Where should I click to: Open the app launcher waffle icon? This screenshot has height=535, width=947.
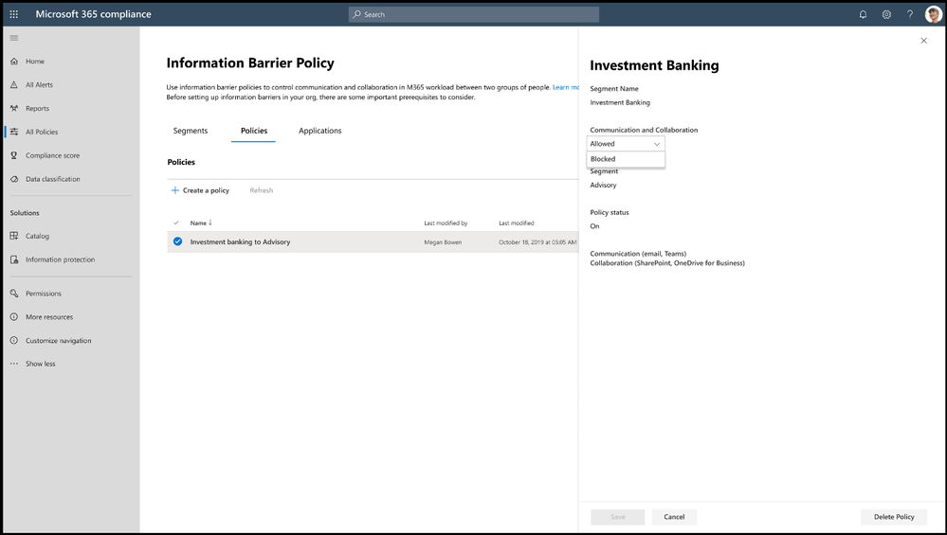coord(14,14)
